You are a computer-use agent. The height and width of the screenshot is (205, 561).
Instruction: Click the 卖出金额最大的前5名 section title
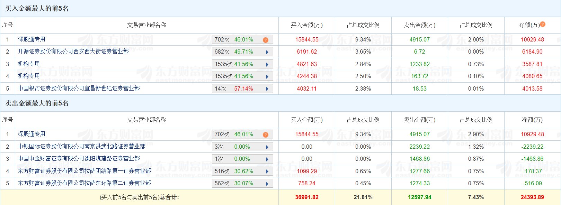(x=37, y=103)
